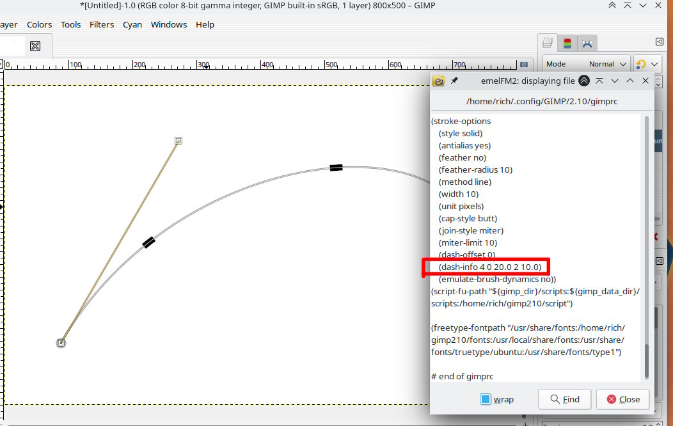673x426 pixels.
Task: Shade the GIMP window from titlebar
Action: click(x=628, y=5)
